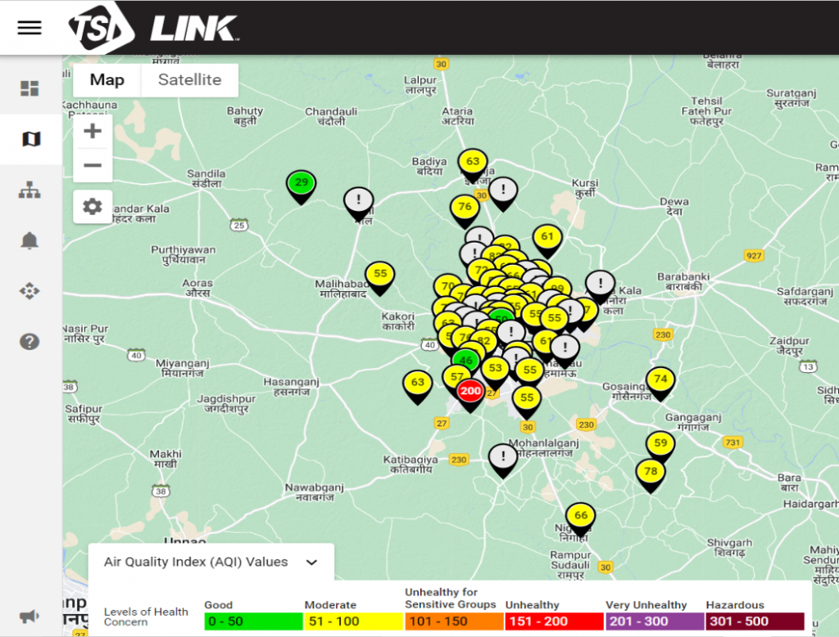Expand the Air Quality Index Values dropdown
This screenshot has width=839, height=637.
(x=311, y=562)
